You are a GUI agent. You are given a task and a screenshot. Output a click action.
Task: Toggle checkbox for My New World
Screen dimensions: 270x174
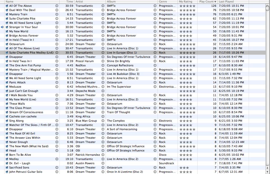(7, 31)
